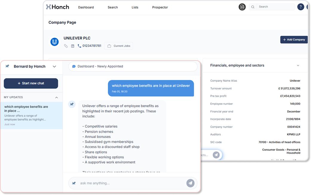
Task: Click the Honch logo
Action: tap(58, 7)
